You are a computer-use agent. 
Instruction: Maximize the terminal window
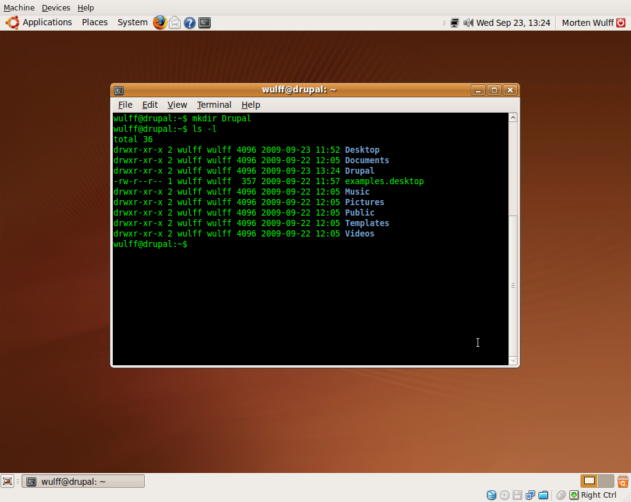point(494,90)
